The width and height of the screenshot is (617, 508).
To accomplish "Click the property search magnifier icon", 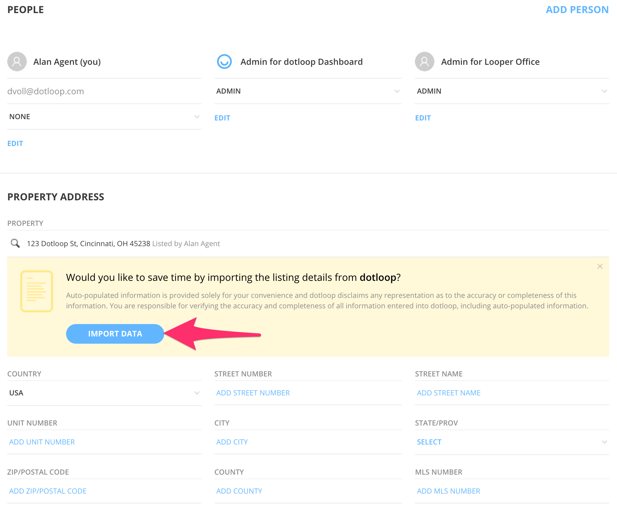I will 15,243.
